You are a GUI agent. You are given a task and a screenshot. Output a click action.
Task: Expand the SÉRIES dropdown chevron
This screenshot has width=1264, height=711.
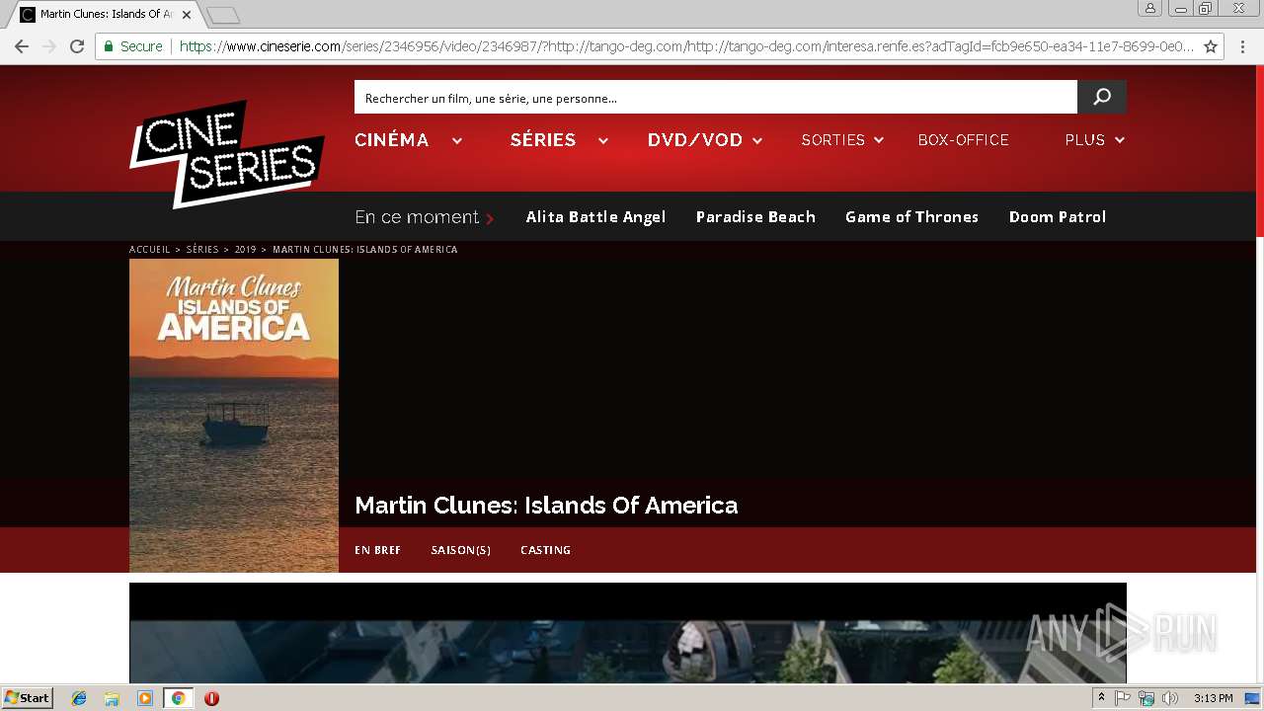602,140
